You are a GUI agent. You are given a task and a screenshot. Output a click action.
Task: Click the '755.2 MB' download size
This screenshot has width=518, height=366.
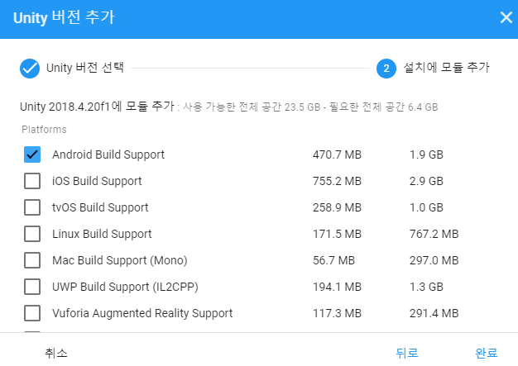338,181
